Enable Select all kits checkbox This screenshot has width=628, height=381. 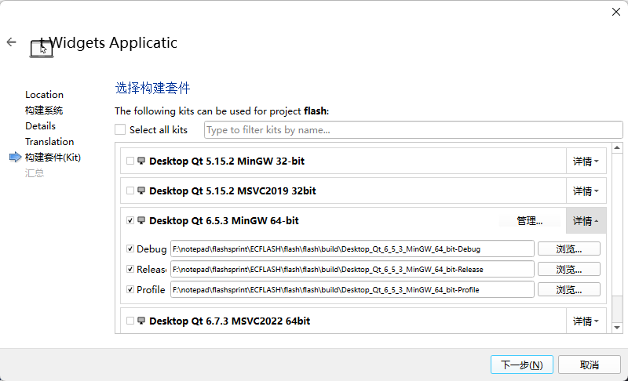[120, 129]
